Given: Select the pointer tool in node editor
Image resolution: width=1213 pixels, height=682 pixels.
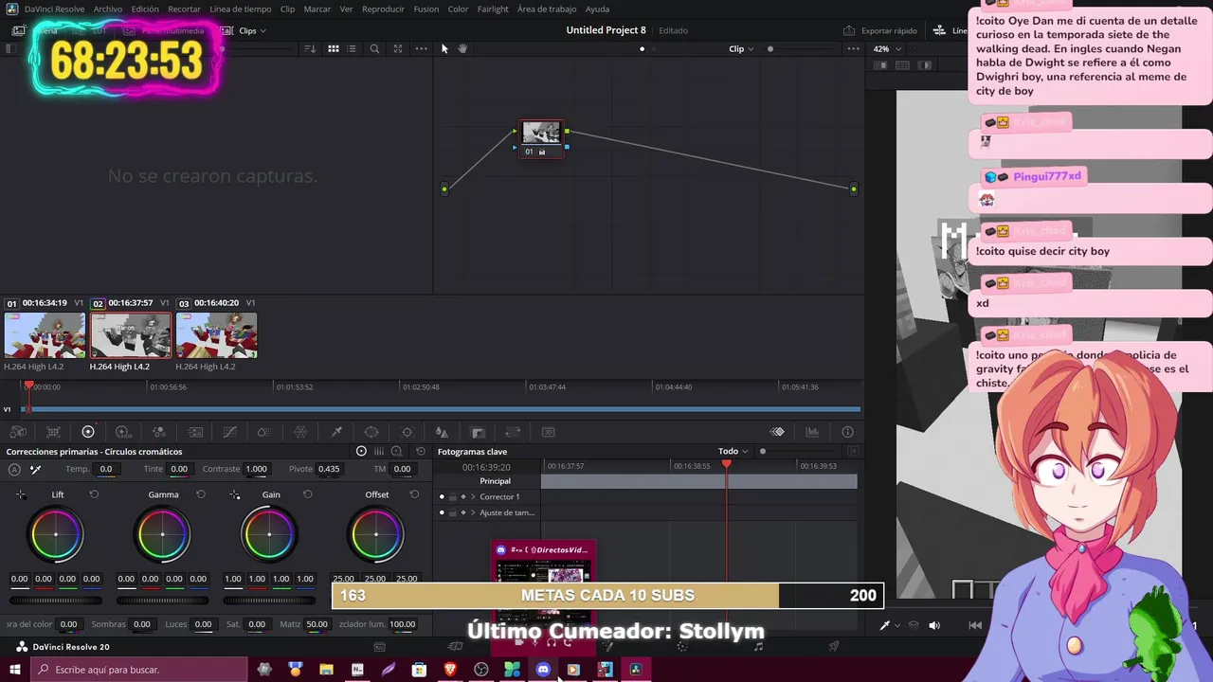Looking at the screenshot, I should pyautogui.click(x=444, y=48).
